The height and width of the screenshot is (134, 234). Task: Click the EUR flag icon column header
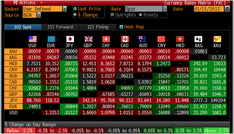pyautogui.click(x=51, y=39)
